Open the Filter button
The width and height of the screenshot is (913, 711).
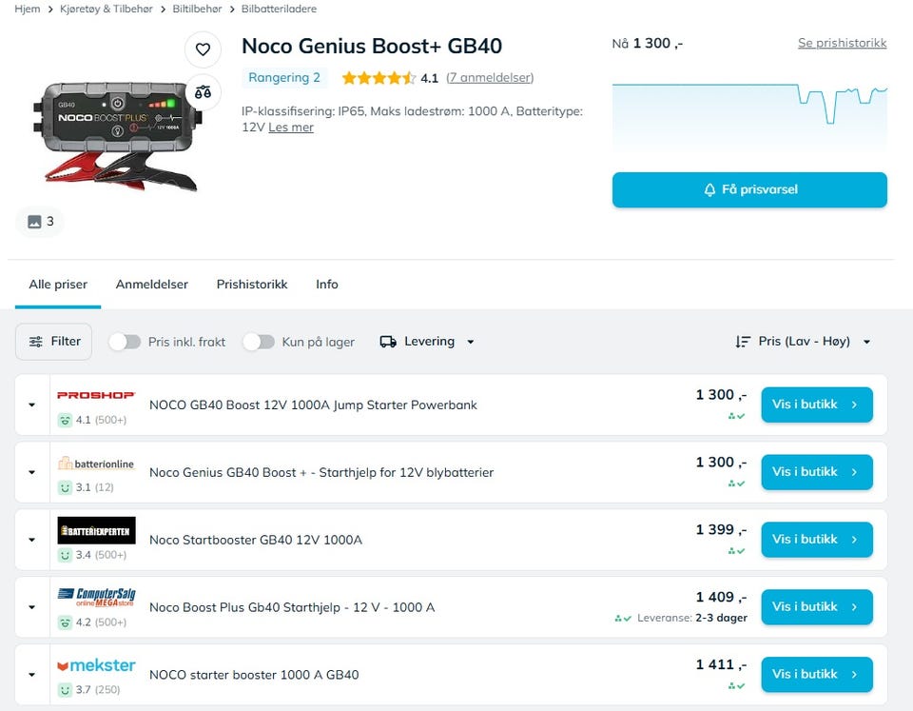tap(53, 342)
